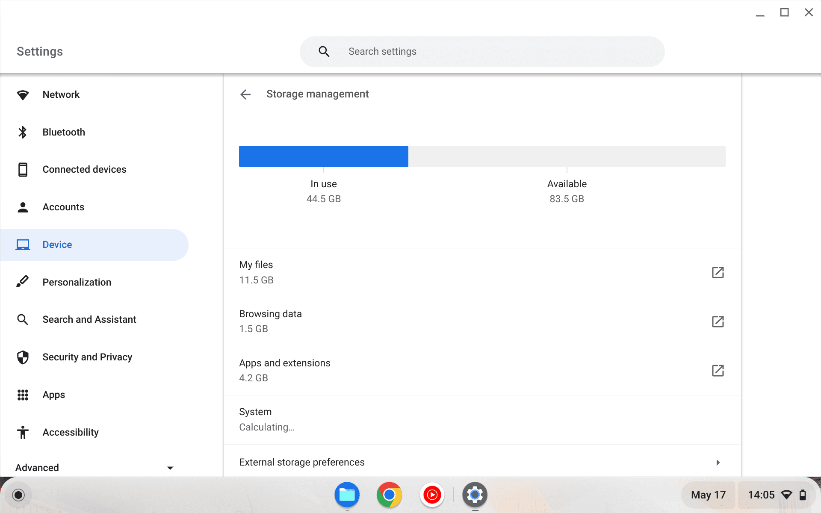Click Chrome browser taskbar icon
Screen dimensions: 821x513
389,495
